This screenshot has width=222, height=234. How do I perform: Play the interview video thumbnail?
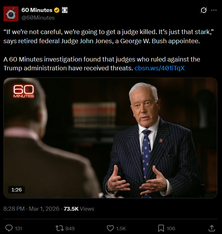[110, 138]
